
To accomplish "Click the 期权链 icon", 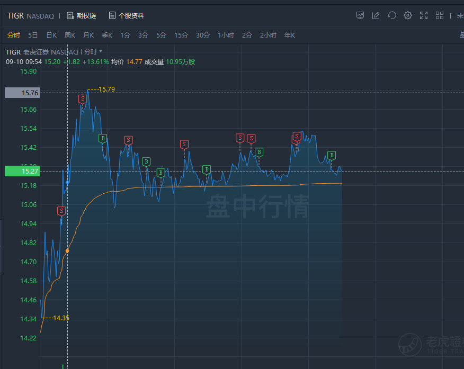I will click(70, 15).
